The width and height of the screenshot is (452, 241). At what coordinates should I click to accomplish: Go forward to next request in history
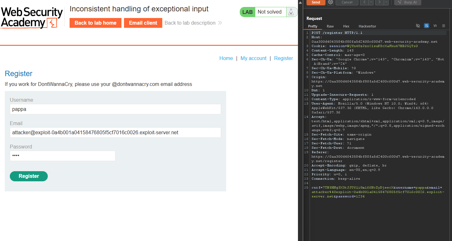point(380,2)
